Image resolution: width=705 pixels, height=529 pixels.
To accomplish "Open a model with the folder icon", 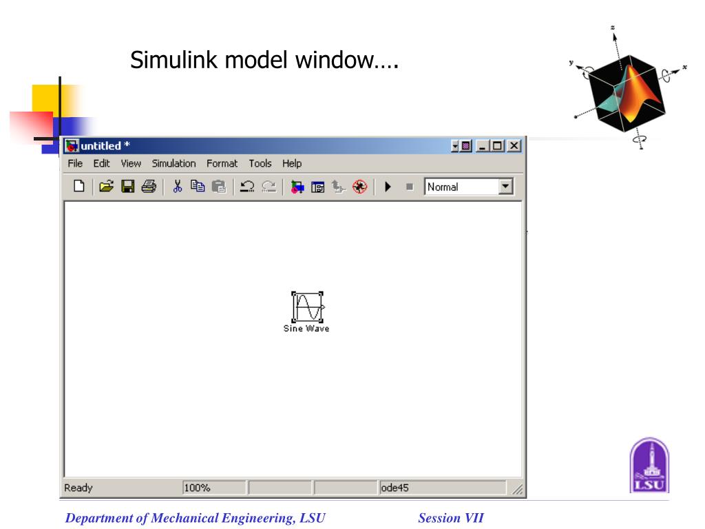I will click(x=106, y=186).
